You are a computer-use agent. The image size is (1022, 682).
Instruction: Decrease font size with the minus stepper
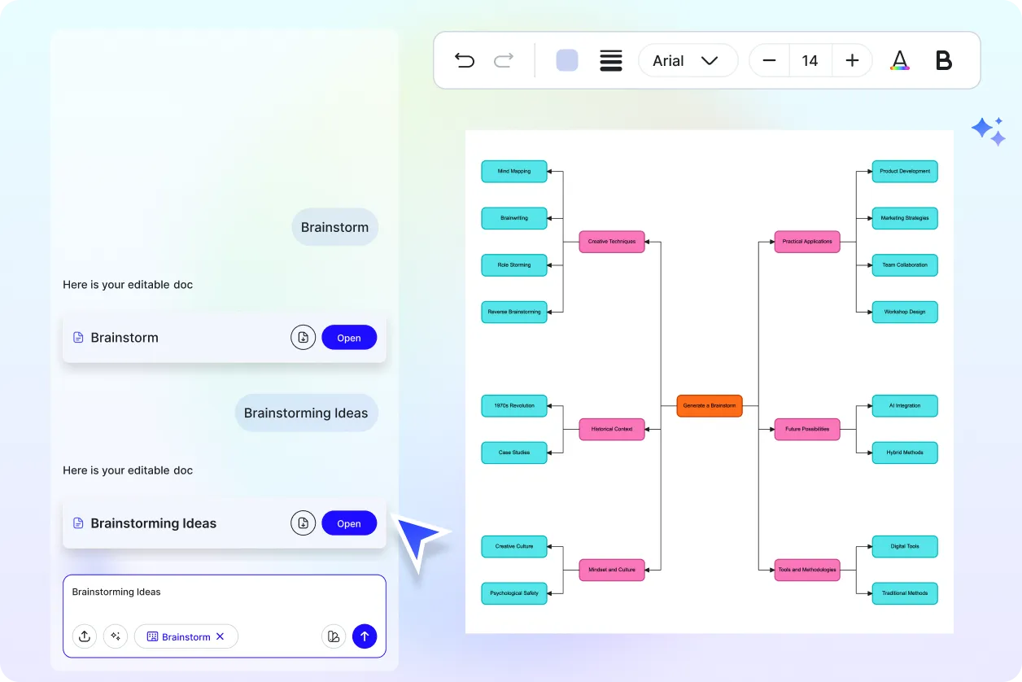point(768,60)
